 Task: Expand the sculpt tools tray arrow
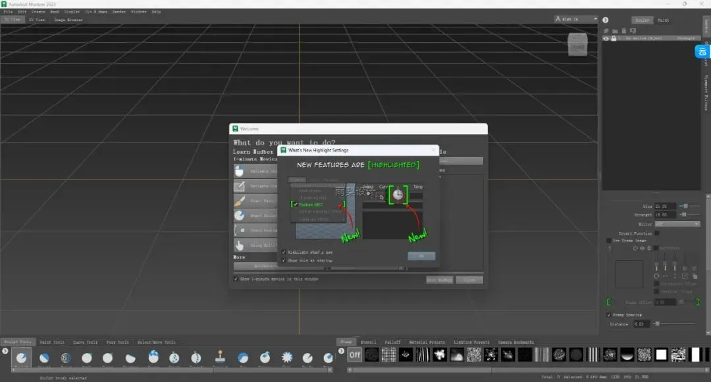(5, 350)
